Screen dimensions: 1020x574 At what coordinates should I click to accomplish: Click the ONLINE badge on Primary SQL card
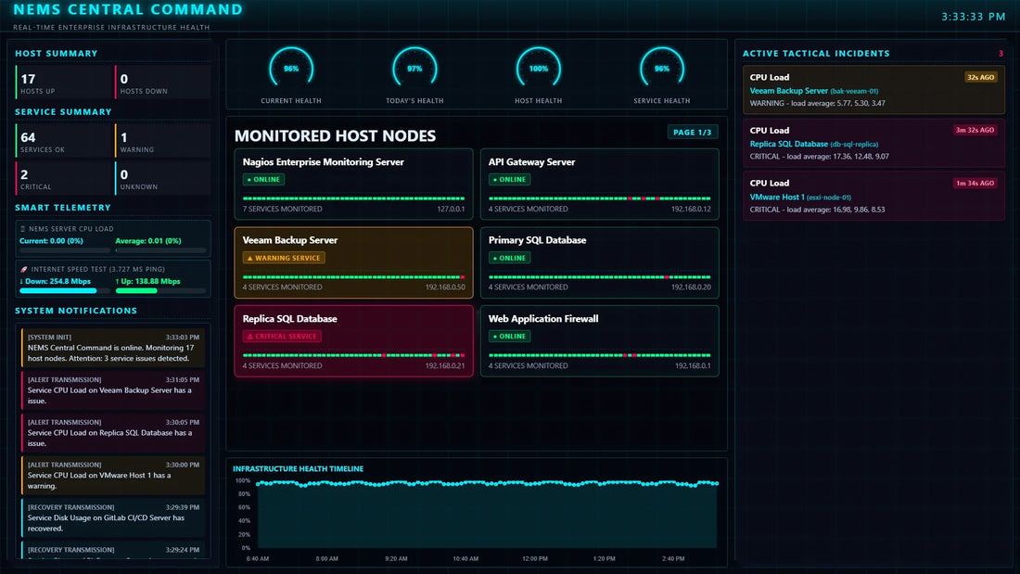point(509,258)
